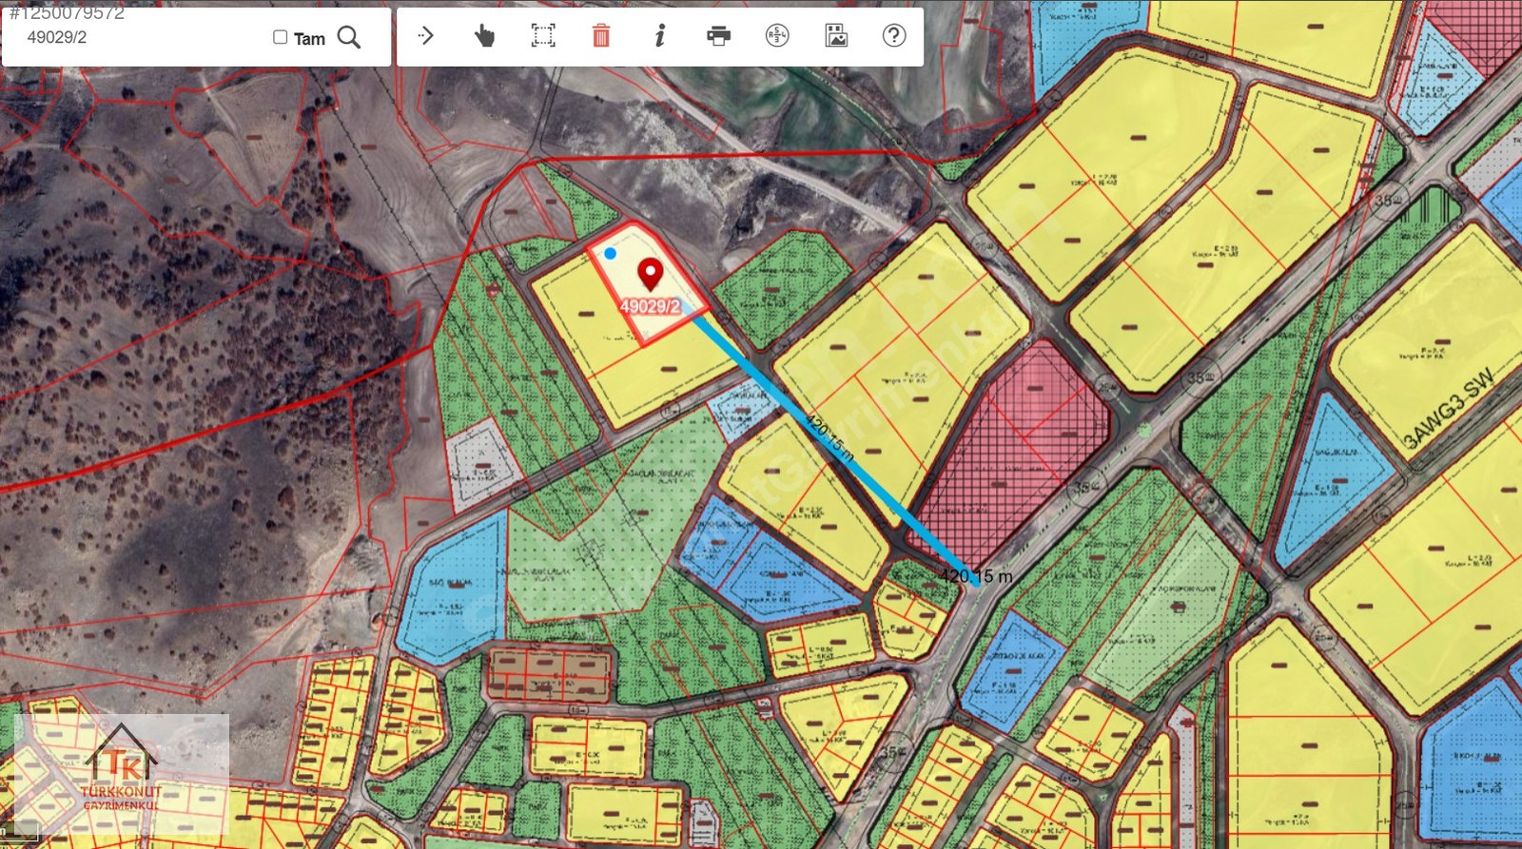Viewport: 1522px width, 849px height.
Task: Toggle the Tam checkbox
Action: 281,37
